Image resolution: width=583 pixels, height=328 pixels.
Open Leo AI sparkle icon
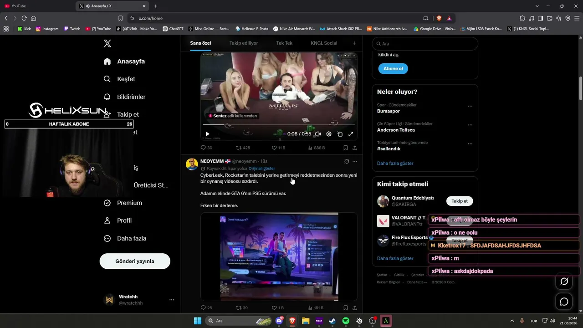[559, 18]
